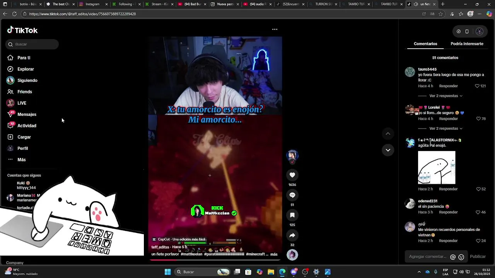Insert a mention with the @ icon
Screen dimensions: 495x278
pos(453,257)
